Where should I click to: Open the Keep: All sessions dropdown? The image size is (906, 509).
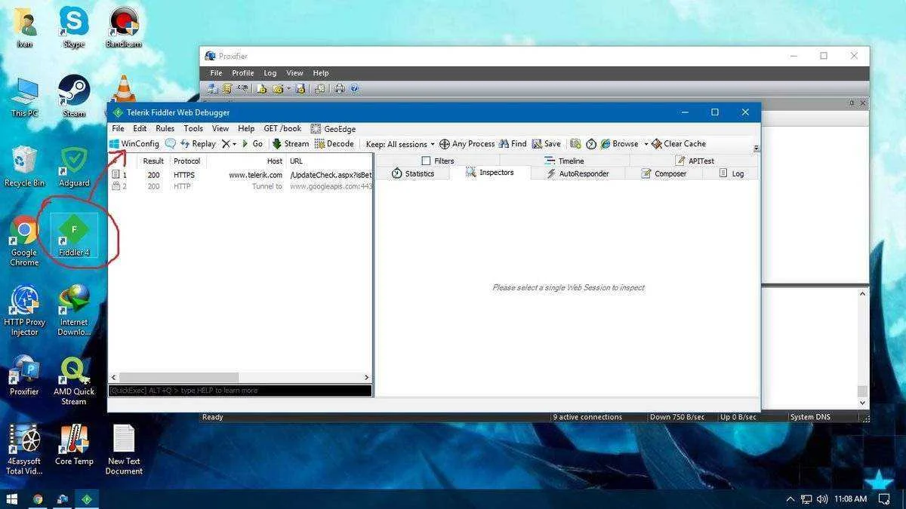[400, 144]
